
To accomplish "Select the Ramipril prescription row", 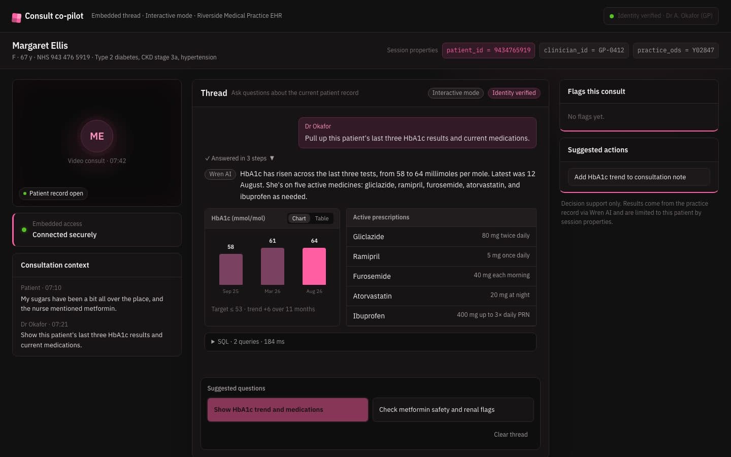I will coord(441,256).
